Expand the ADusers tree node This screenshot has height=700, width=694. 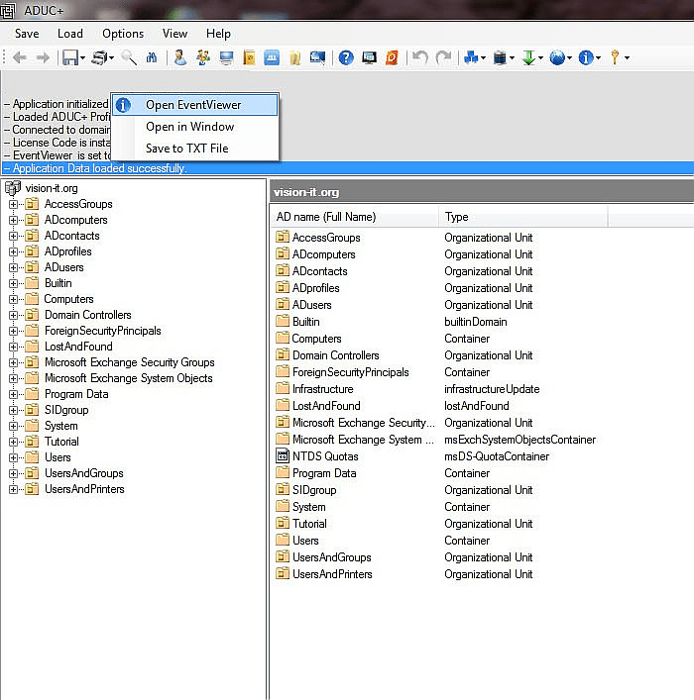[x=13, y=268]
